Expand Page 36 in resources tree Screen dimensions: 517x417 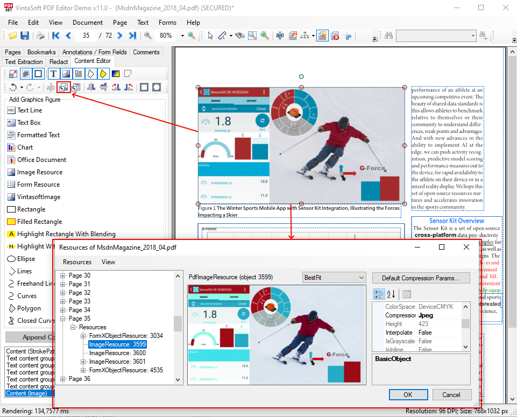click(62, 379)
